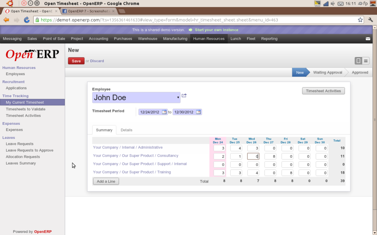377x235 pixels.
Task: Bookmark page with the star icon
Action: [x=360, y=20]
